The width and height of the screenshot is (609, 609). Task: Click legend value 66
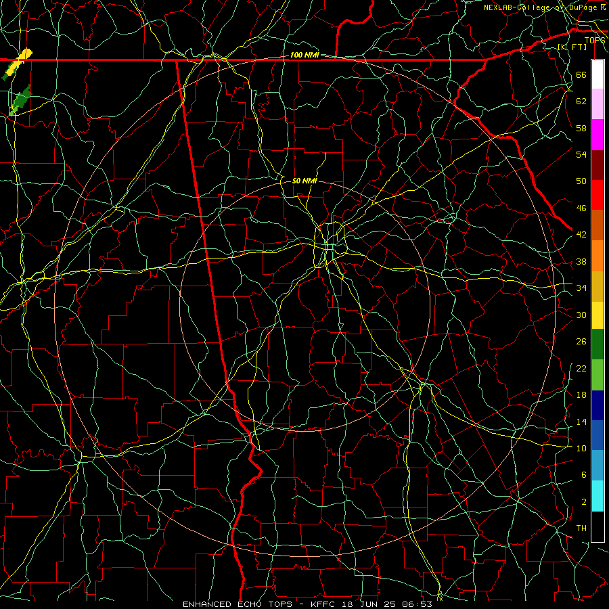point(581,74)
